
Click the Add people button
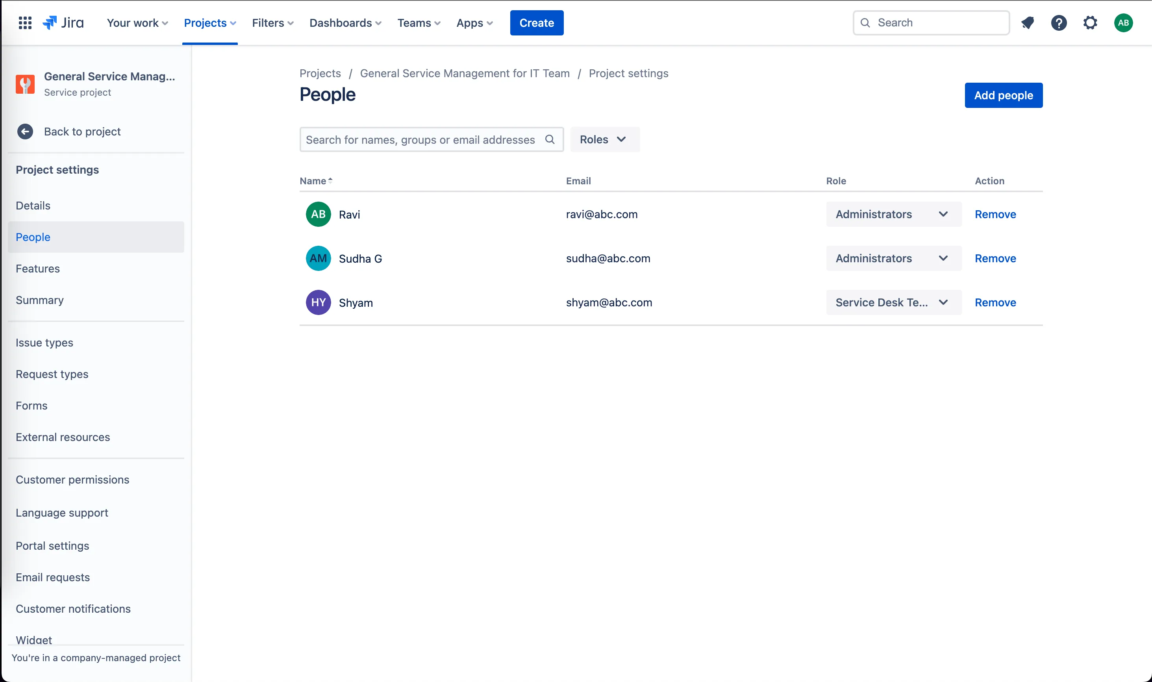(1003, 95)
